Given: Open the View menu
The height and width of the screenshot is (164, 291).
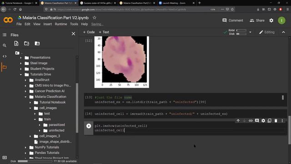Looking at the screenshot, I should [37, 24].
